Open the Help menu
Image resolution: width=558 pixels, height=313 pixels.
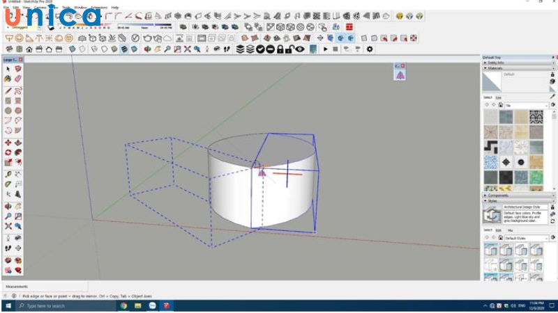pyautogui.click(x=115, y=8)
